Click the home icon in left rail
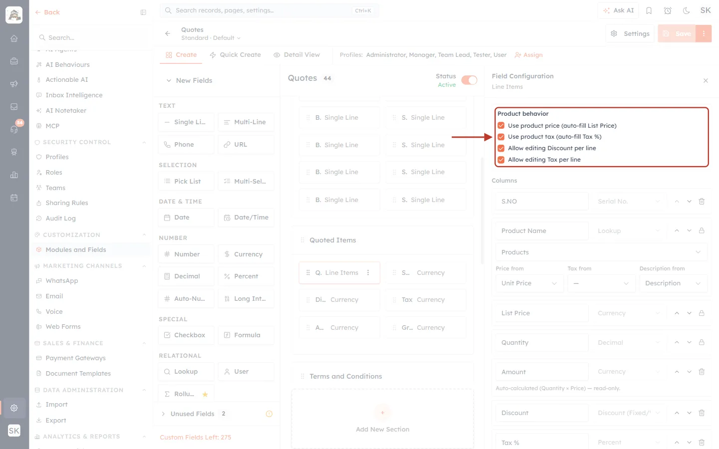The image size is (719, 449). pos(14,38)
